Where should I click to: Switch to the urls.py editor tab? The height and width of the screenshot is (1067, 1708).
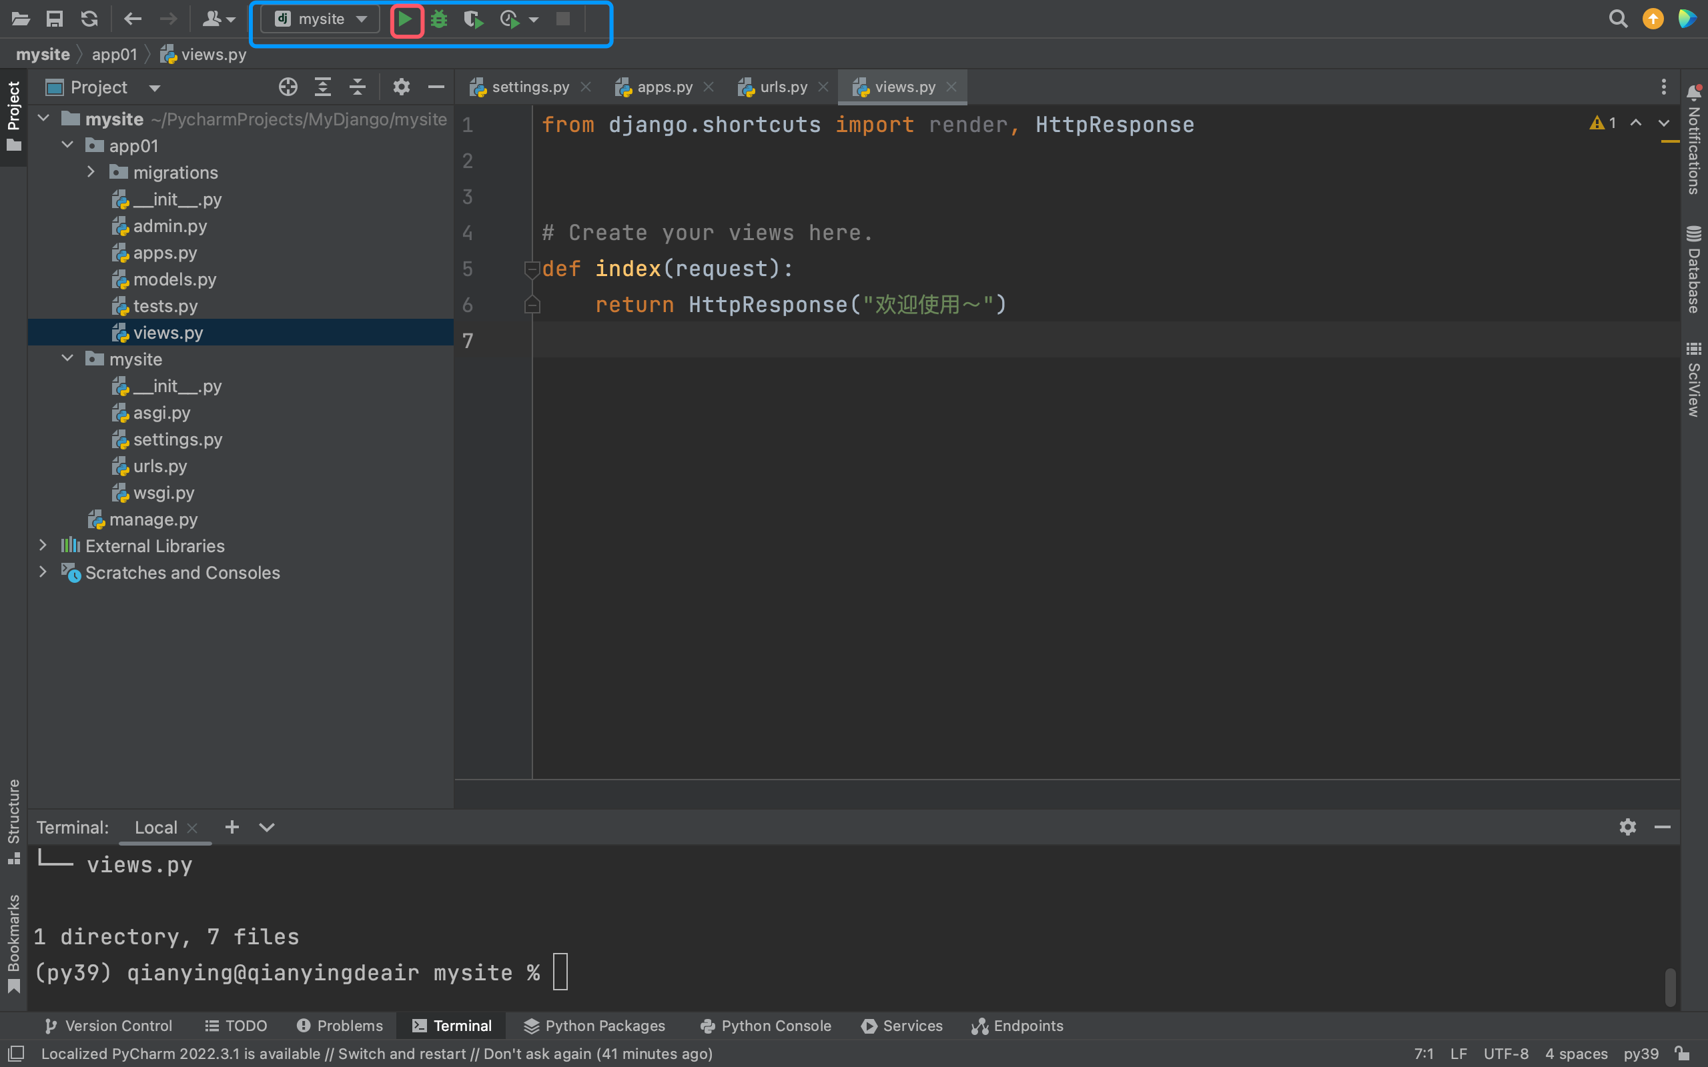783,87
